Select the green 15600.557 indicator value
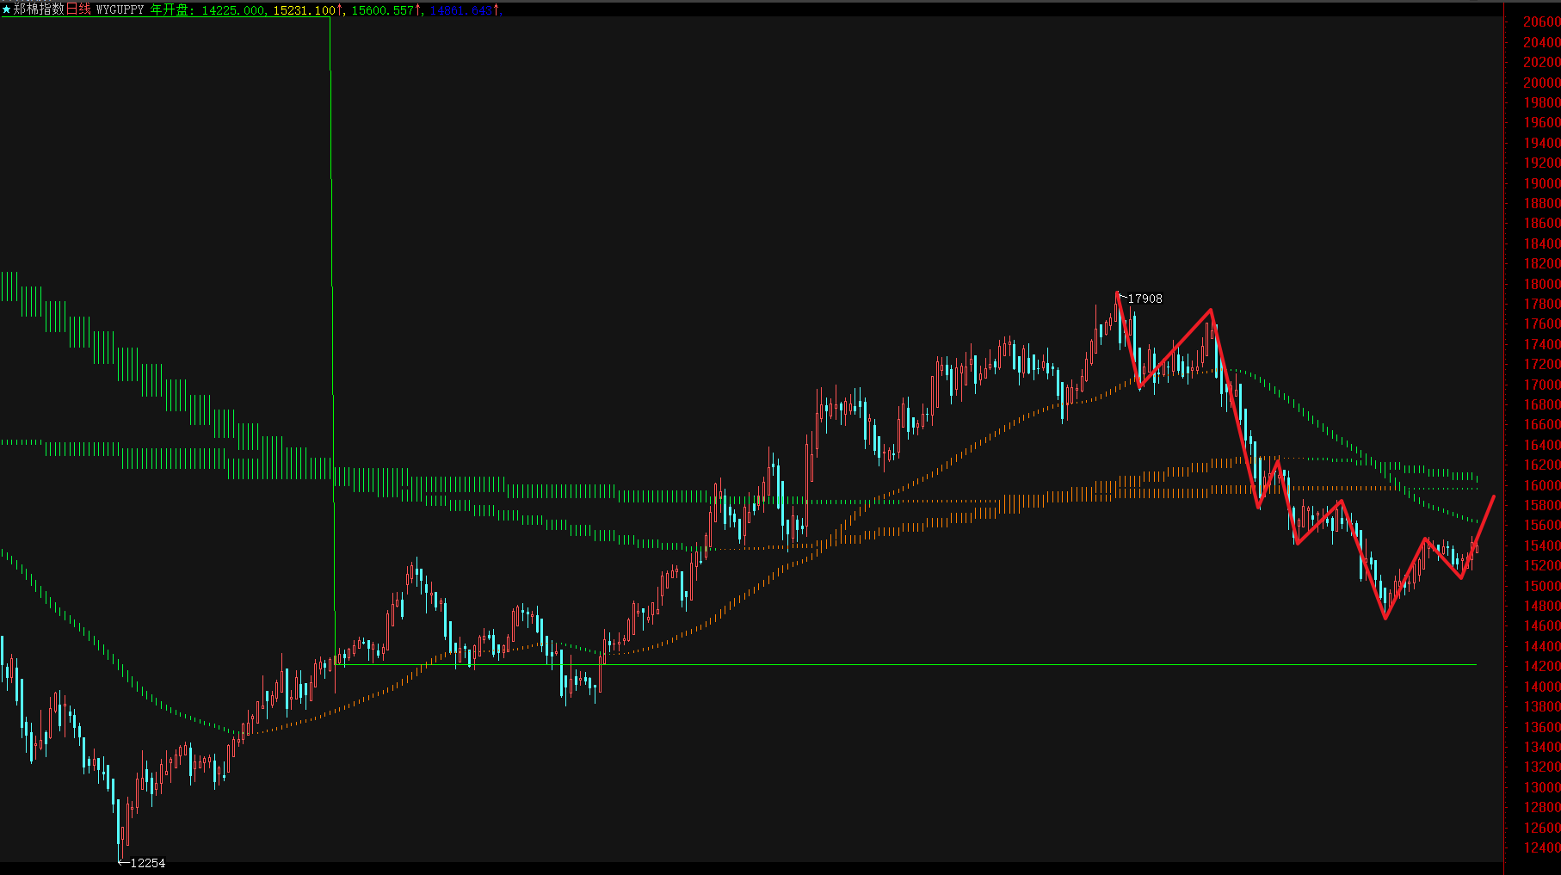 [383, 10]
